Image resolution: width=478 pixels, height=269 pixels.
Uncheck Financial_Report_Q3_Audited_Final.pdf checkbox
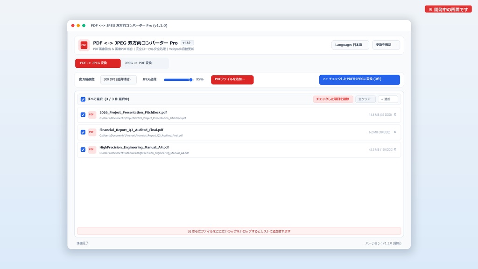coord(83,132)
